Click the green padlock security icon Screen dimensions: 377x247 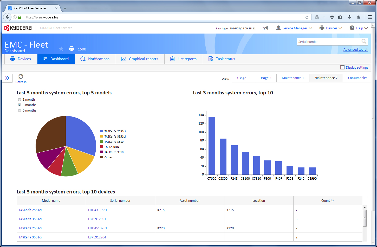tap(19, 17)
